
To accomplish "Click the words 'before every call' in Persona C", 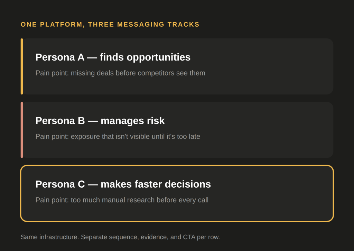I will coord(183,200).
